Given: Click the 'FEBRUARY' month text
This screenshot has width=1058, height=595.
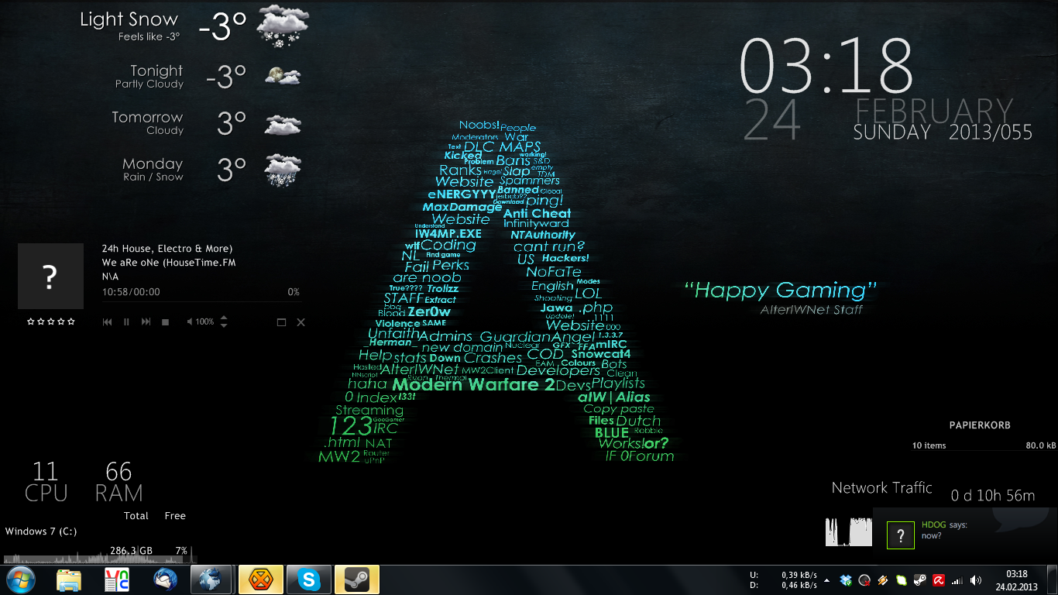Looking at the screenshot, I should click(934, 112).
